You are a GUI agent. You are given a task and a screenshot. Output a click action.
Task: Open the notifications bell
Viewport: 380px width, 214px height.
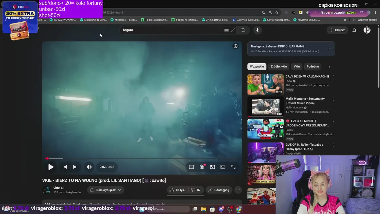354,30
